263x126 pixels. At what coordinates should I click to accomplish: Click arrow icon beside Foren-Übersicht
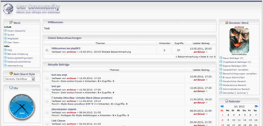[5, 31]
